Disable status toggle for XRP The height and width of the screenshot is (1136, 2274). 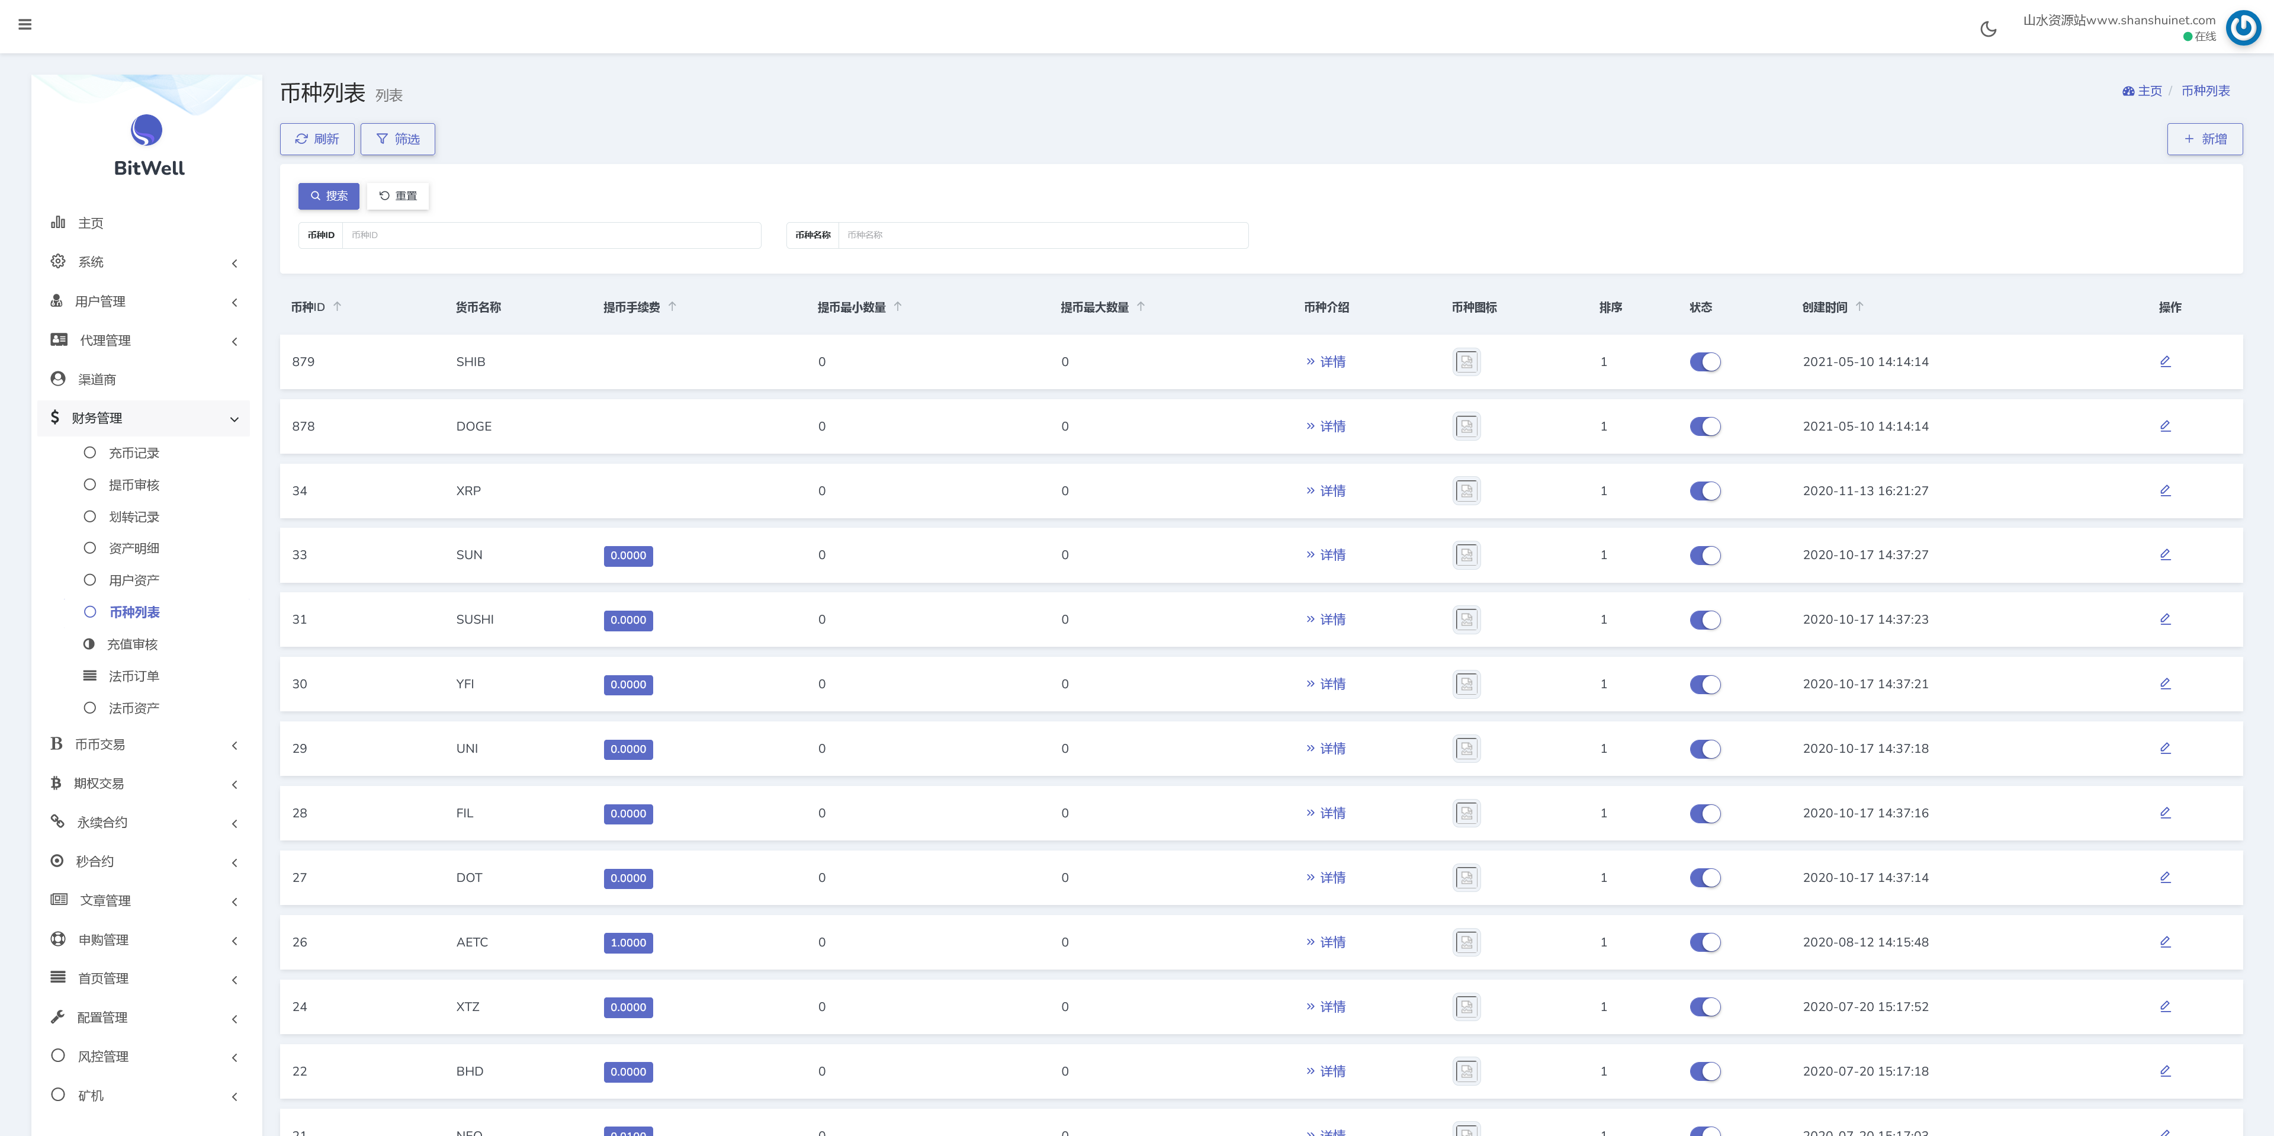1705,491
